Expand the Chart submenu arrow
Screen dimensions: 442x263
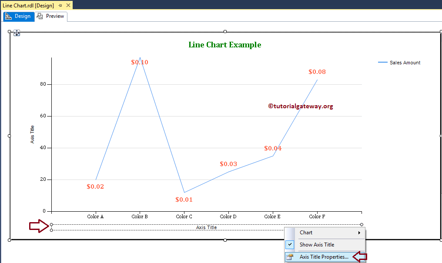(x=359, y=233)
